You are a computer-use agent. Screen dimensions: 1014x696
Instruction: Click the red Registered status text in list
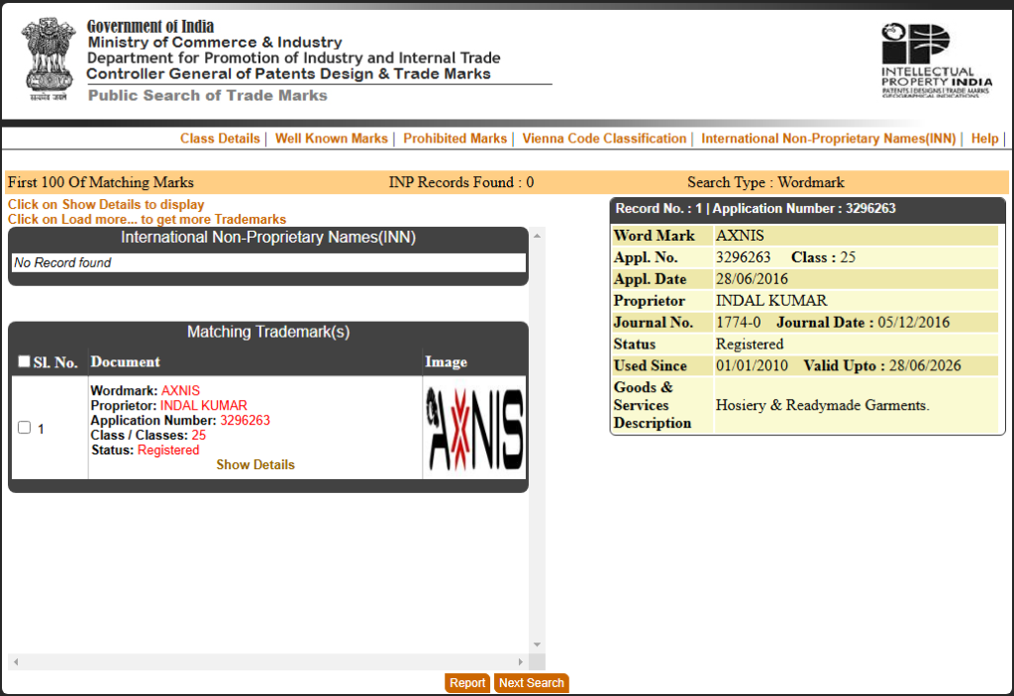tap(168, 450)
